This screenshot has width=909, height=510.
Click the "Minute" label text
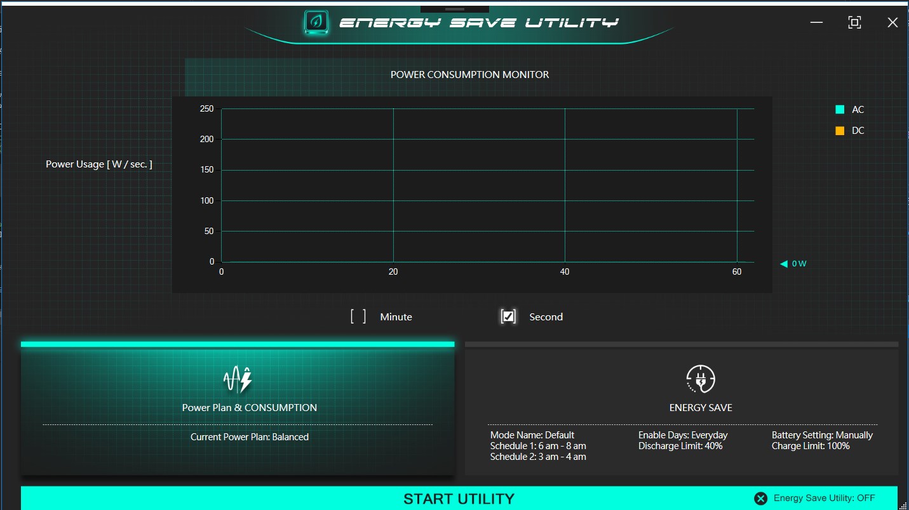click(x=396, y=317)
